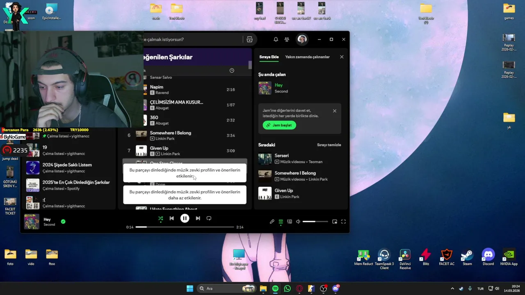
Task: Open Steam desktop shortcut
Action: 467,258
